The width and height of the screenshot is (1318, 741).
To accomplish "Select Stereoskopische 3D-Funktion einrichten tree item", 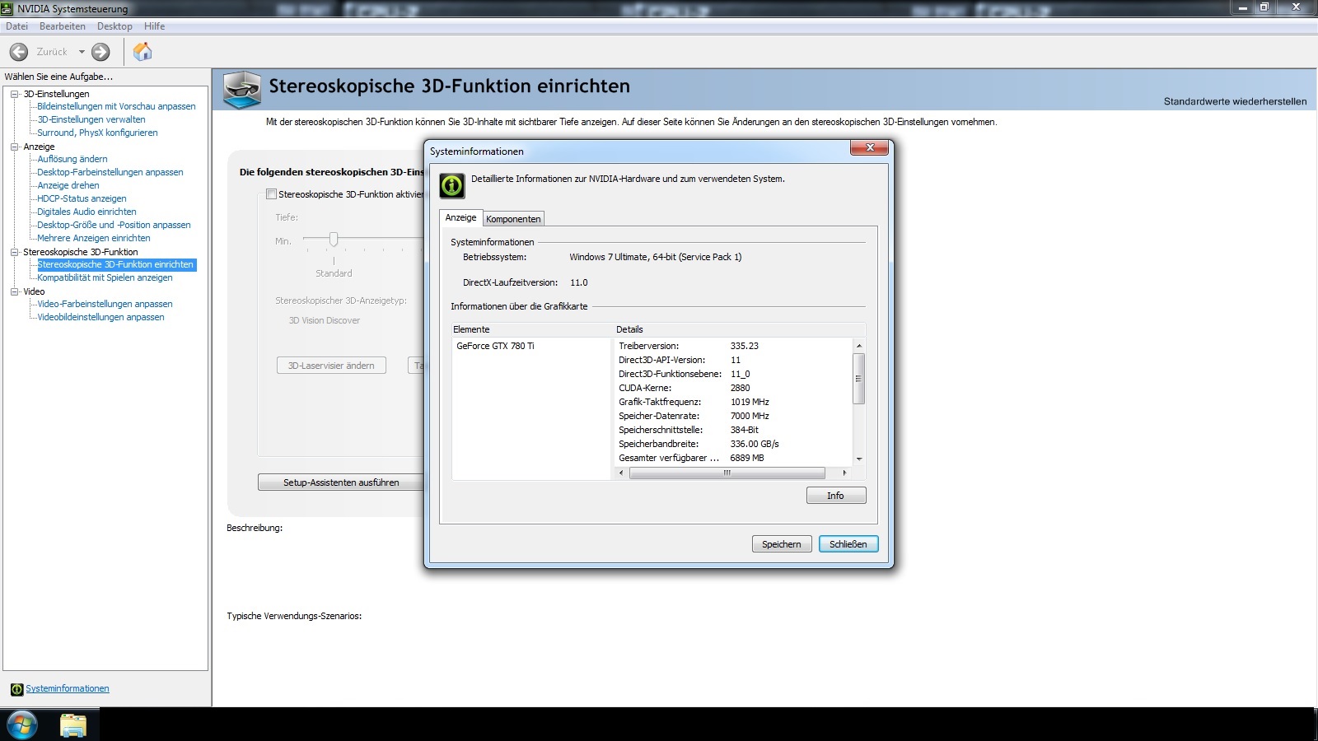I will click(x=115, y=264).
